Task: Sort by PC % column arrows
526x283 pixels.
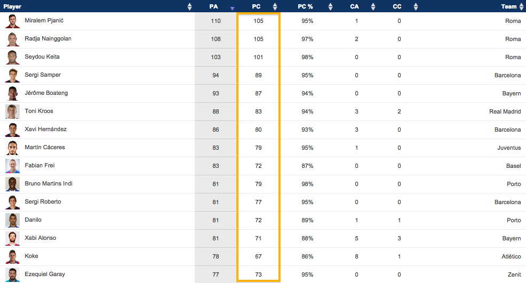Action: coord(330,6)
